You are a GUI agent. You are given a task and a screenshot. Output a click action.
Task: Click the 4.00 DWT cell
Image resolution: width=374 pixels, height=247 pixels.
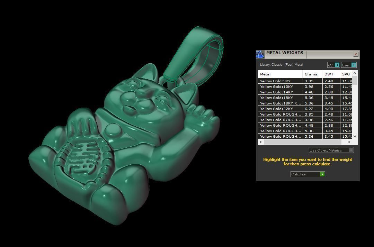point(331,109)
